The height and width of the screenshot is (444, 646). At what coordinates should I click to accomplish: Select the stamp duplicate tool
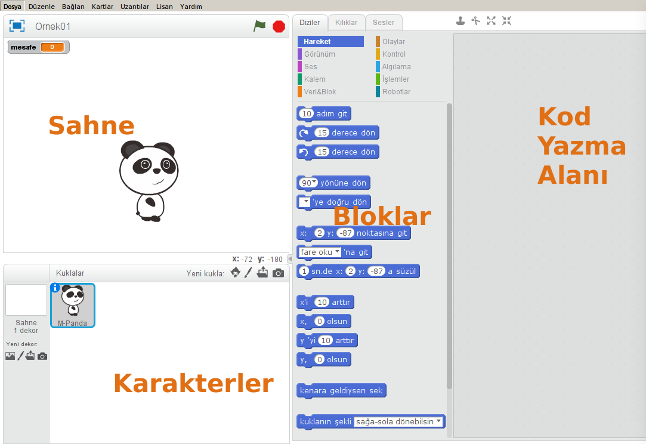(x=460, y=21)
